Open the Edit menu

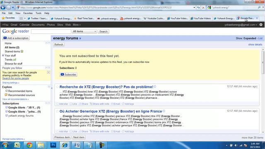10,13
